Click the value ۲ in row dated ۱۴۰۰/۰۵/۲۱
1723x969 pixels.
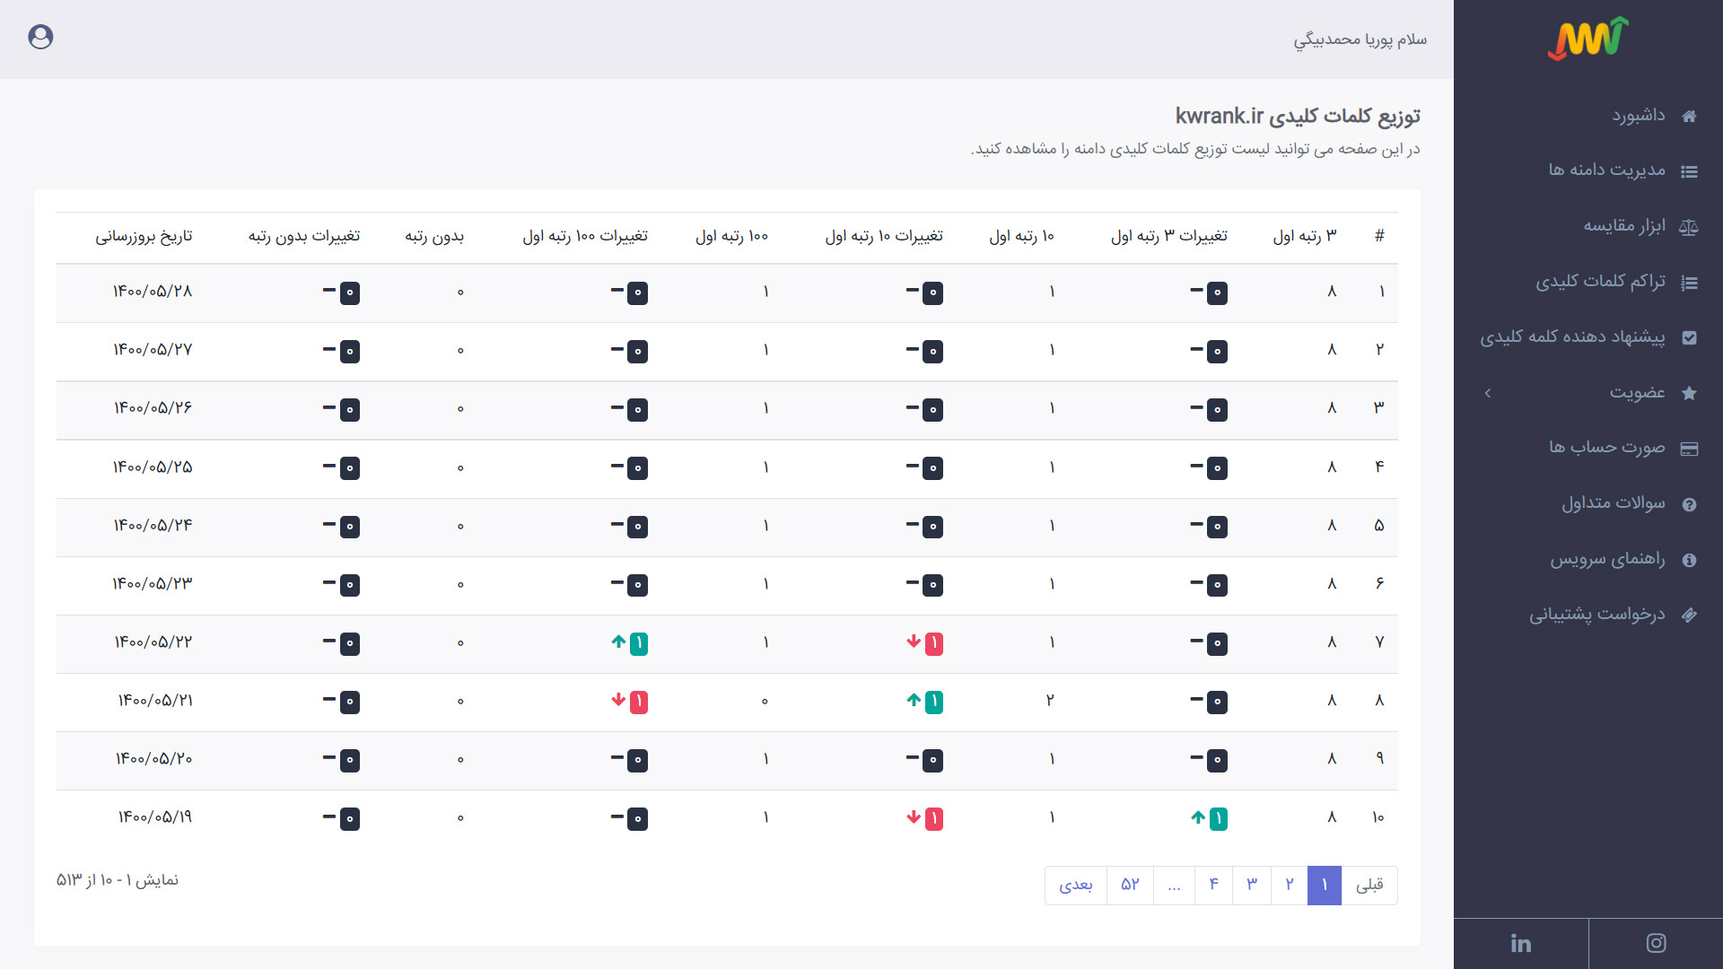point(1050,700)
